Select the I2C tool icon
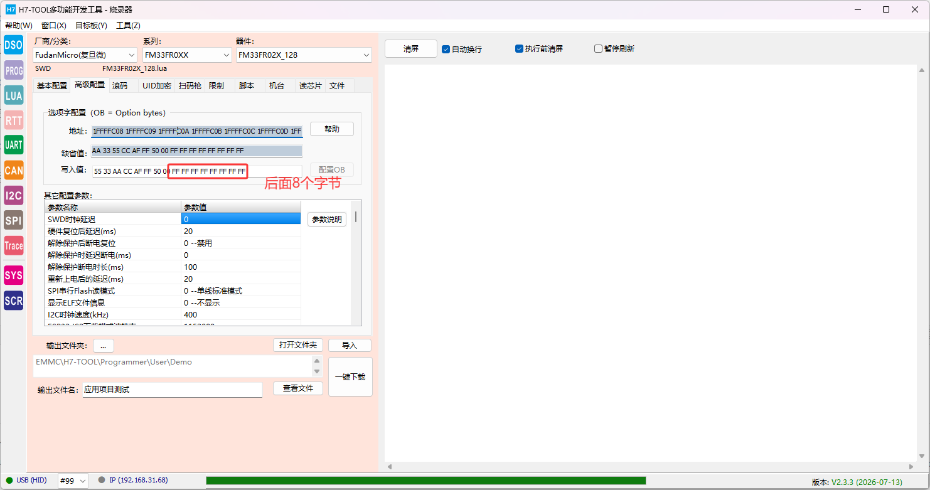The width and height of the screenshot is (930, 490). [x=13, y=195]
